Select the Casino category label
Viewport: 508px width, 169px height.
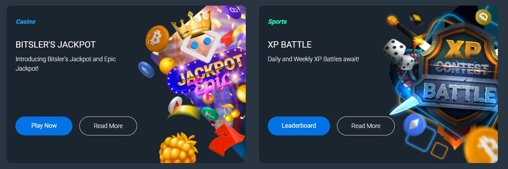pyautogui.click(x=26, y=22)
